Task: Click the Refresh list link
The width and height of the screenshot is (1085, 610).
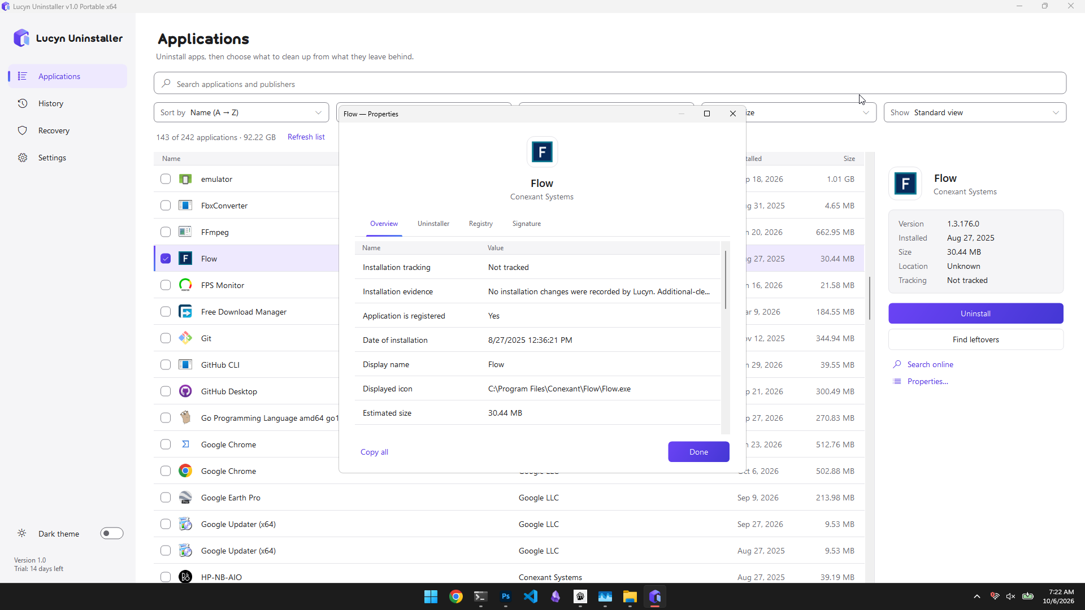Action: click(306, 137)
